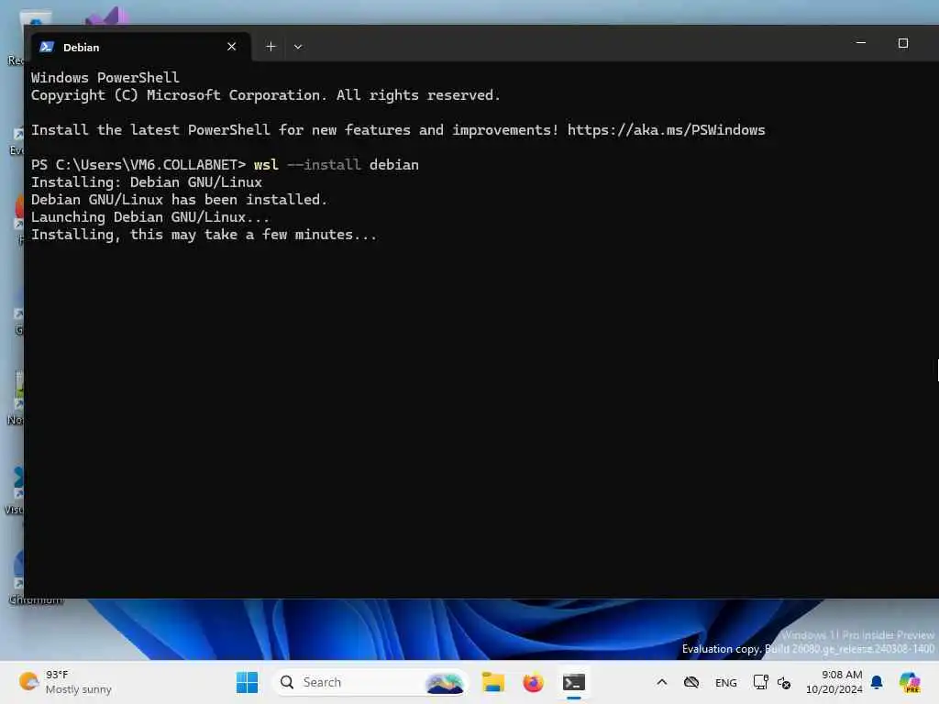Open the Copilot preview icon
Image resolution: width=939 pixels, height=704 pixels.
click(910, 682)
